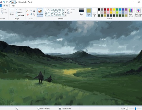Click the Crop button

coord(19,9)
